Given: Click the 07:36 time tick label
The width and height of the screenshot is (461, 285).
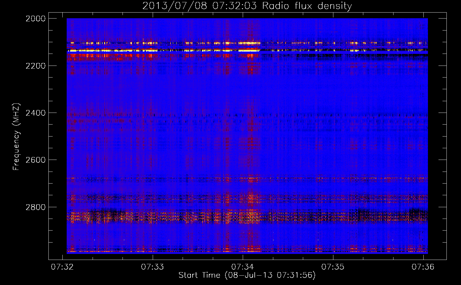Looking at the screenshot, I should [x=423, y=267].
